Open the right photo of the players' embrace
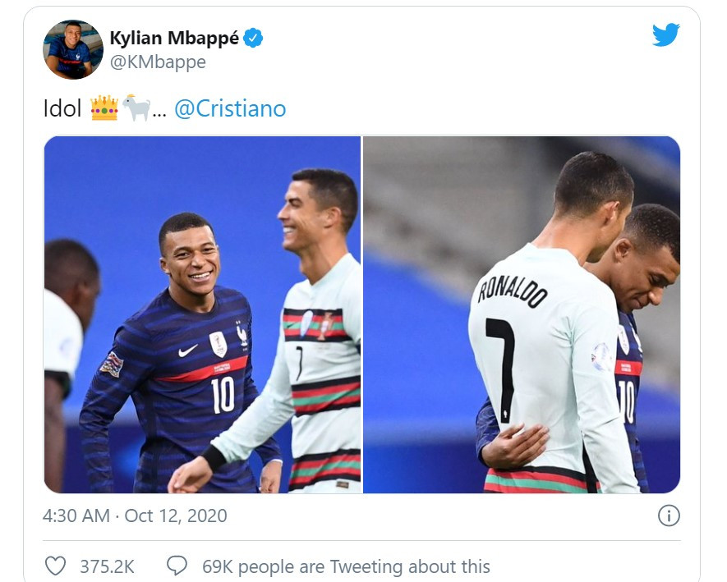 (x=522, y=314)
